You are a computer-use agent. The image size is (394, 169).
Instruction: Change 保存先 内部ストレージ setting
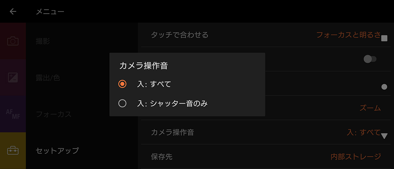(x=356, y=157)
